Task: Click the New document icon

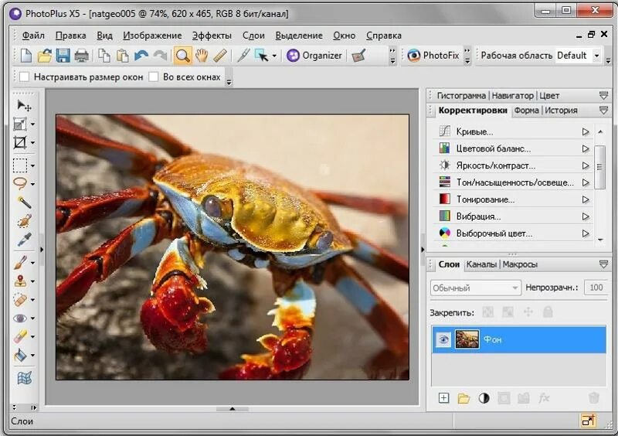Action: (26, 56)
